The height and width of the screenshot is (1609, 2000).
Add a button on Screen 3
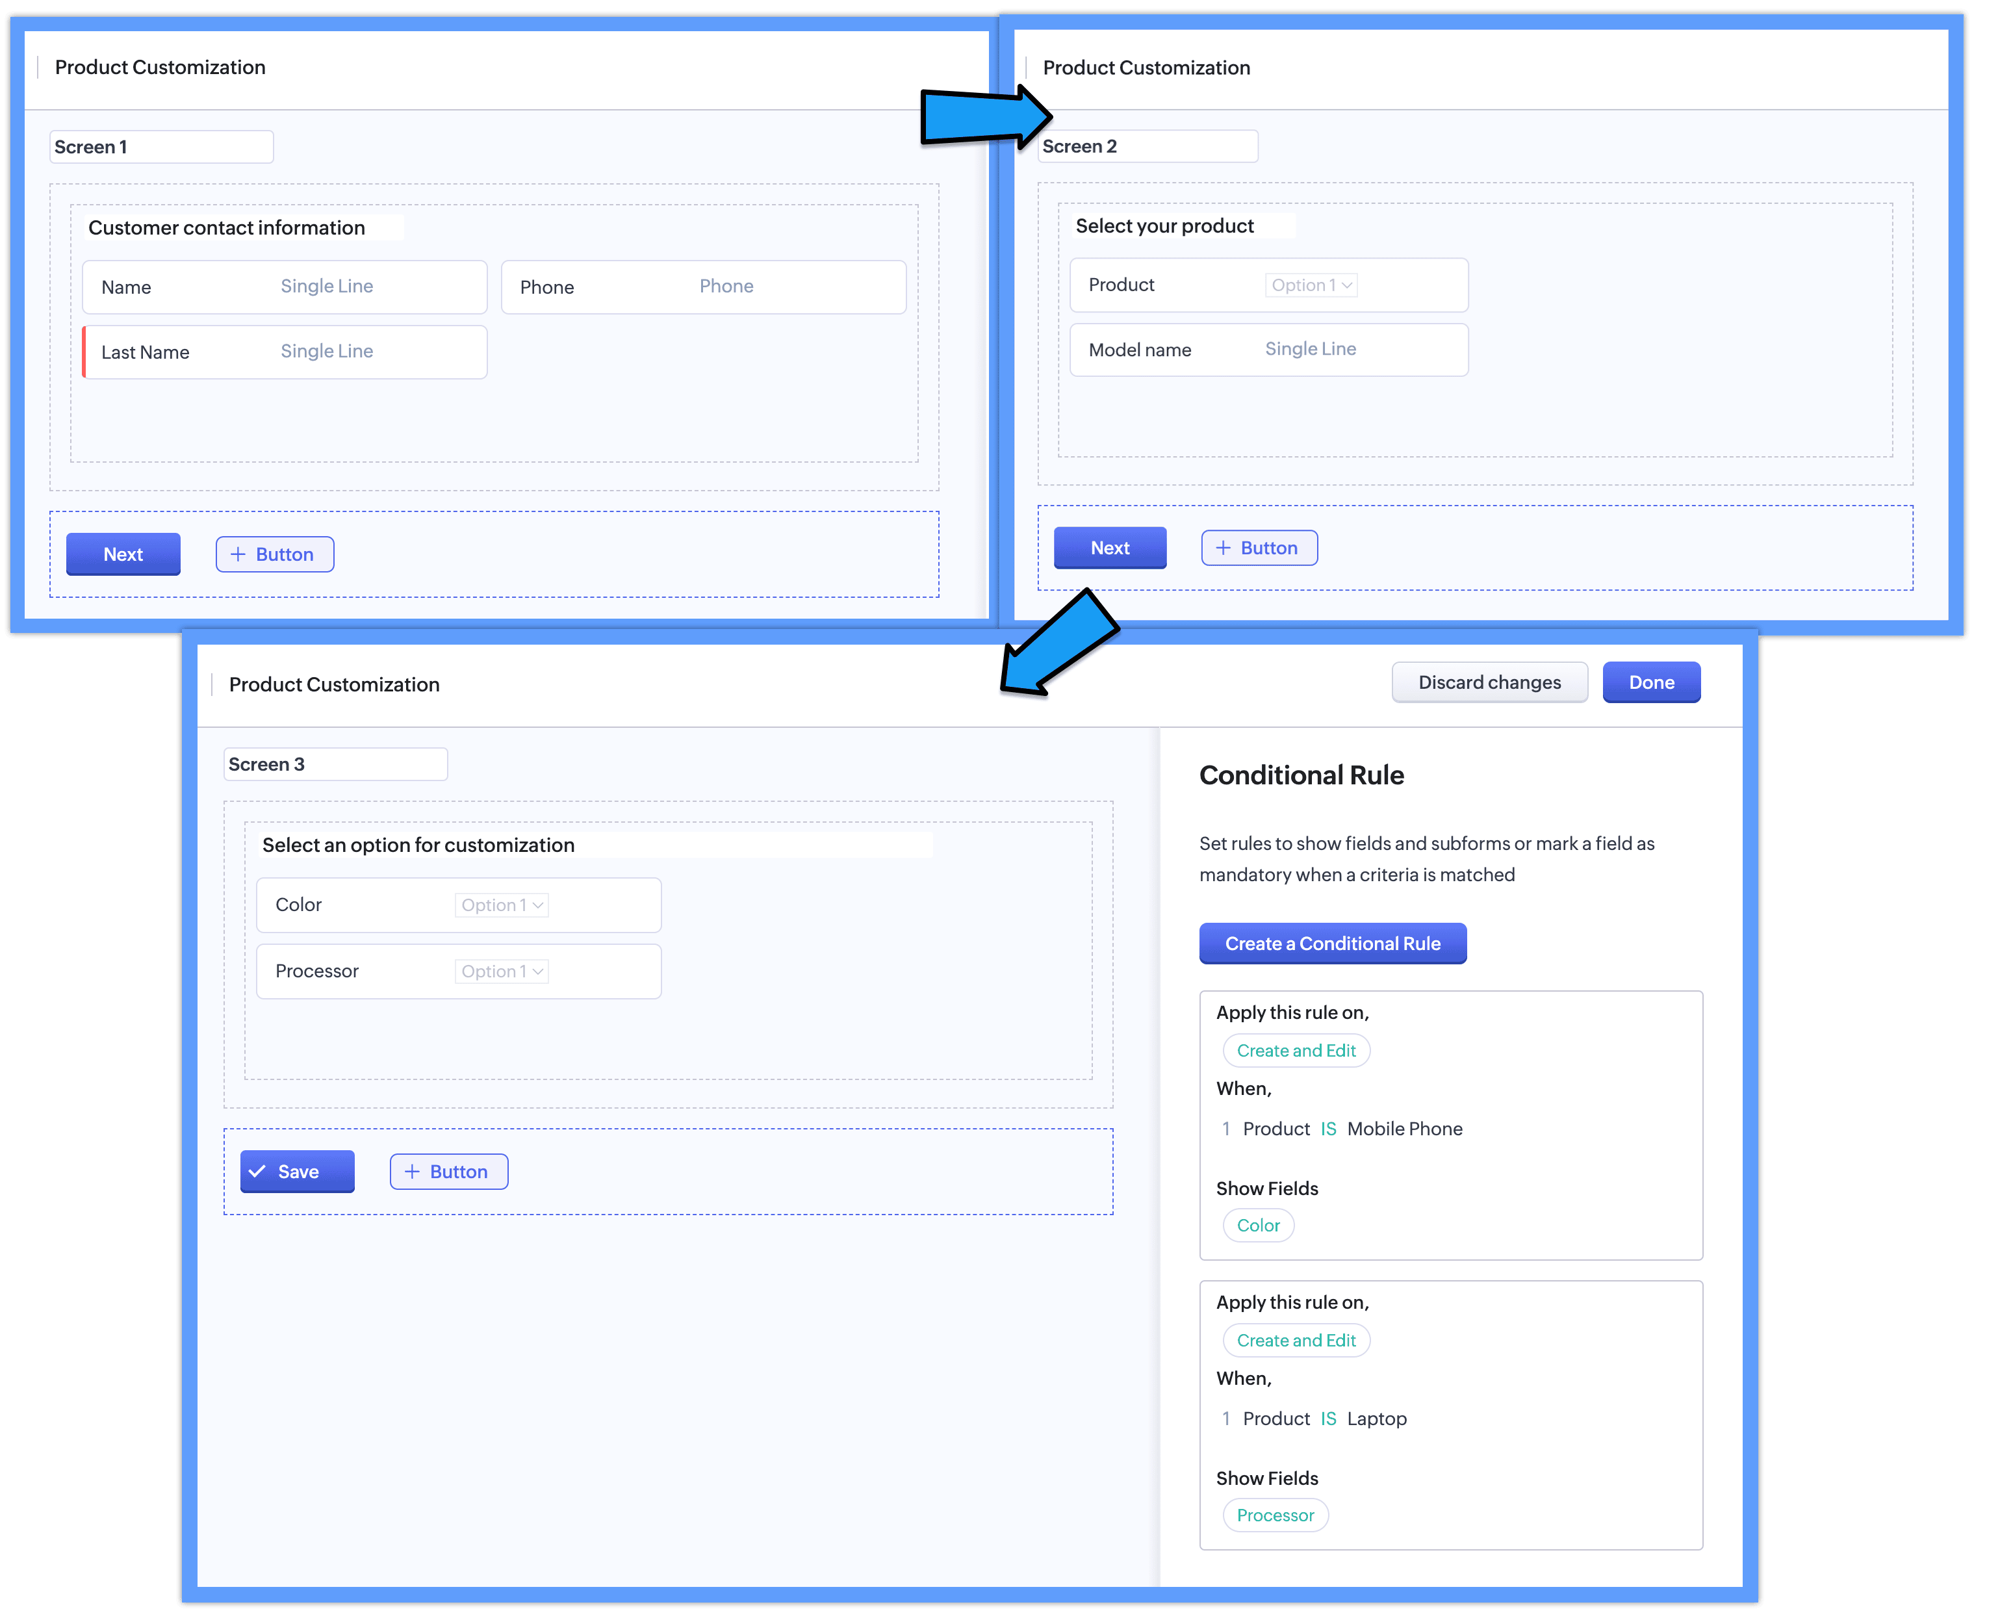tap(449, 1171)
